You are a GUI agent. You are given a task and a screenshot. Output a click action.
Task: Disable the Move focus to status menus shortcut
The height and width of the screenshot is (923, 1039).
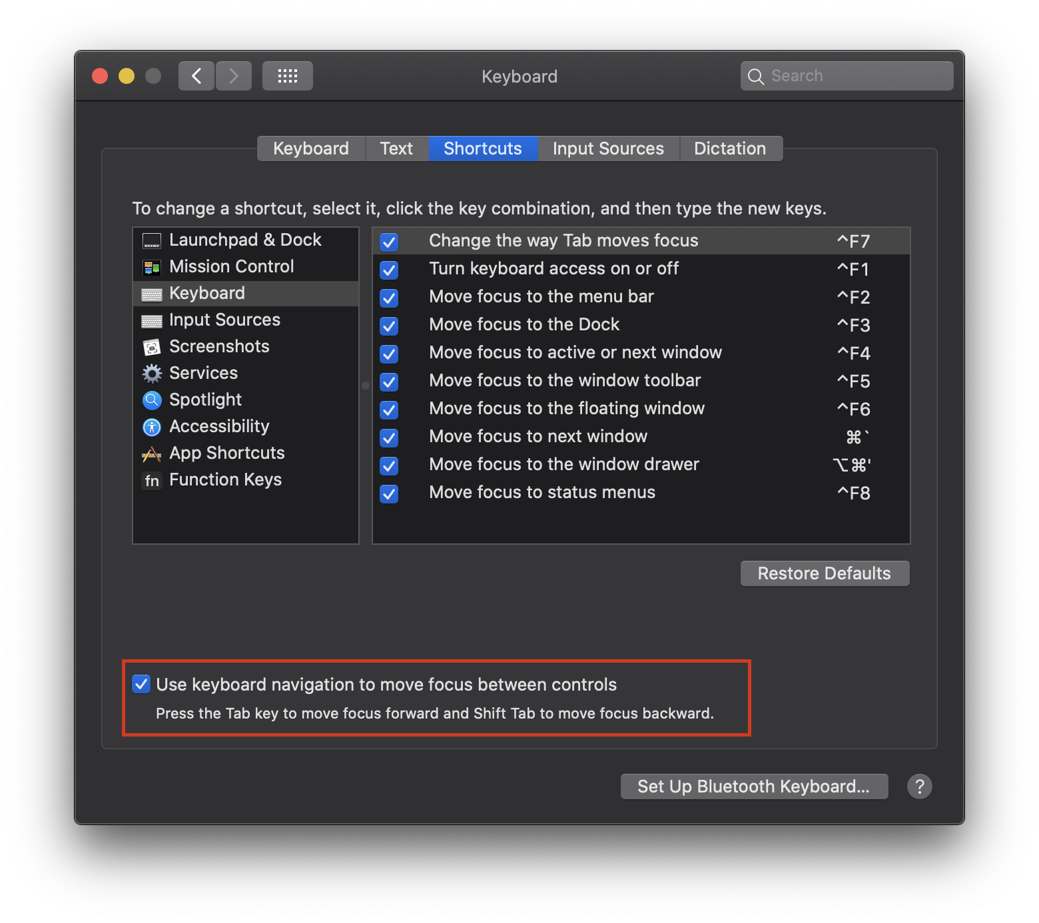[389, 493]
